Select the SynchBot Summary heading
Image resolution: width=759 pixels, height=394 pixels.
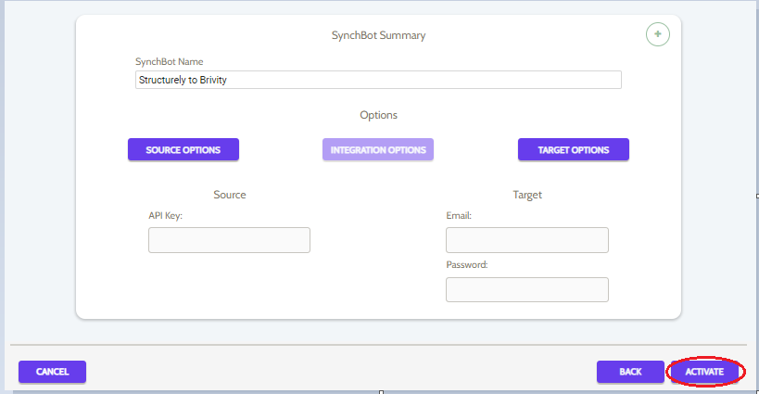click(378, 35)
